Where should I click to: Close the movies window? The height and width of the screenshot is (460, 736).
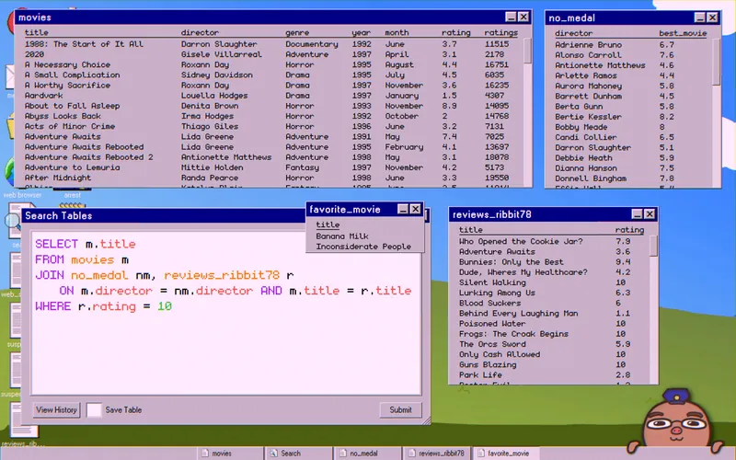[523, 17]
